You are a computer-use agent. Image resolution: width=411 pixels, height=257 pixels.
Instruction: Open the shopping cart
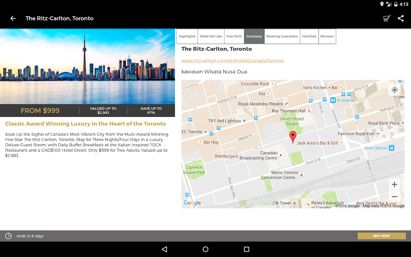[387, 18]
